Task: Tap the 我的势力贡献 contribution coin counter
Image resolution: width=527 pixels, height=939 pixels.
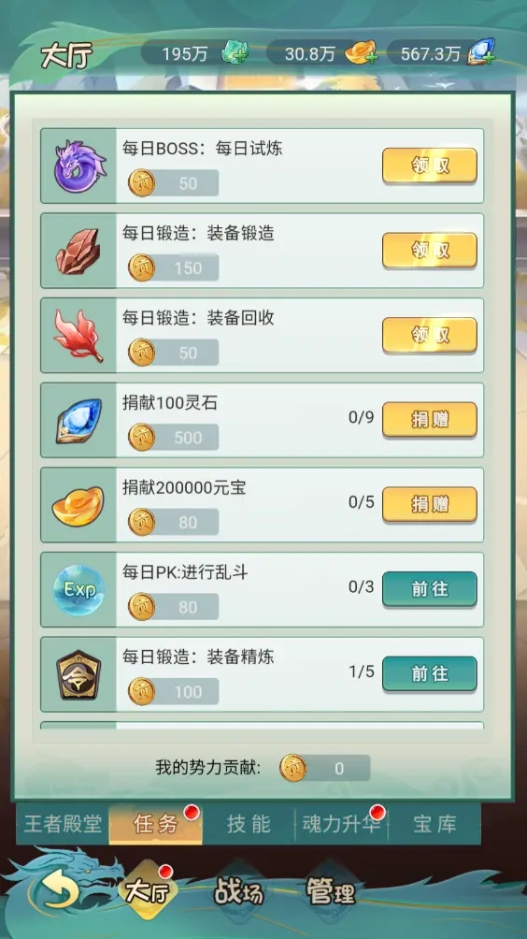Action: pyautogui.click(x=325, y=768)
